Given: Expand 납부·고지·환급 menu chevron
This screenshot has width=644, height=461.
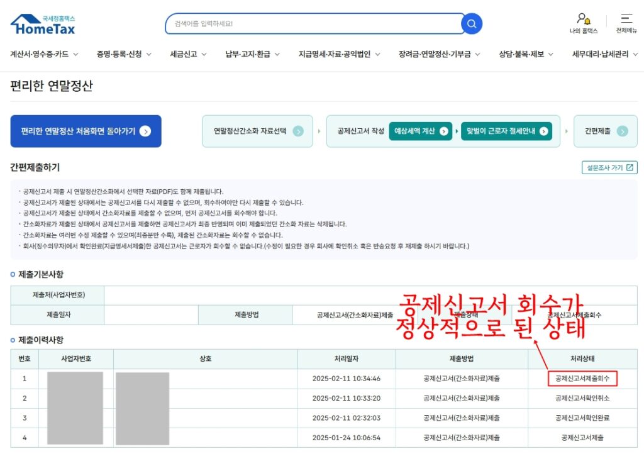Looking at the screenshot, I should [277, 54].
